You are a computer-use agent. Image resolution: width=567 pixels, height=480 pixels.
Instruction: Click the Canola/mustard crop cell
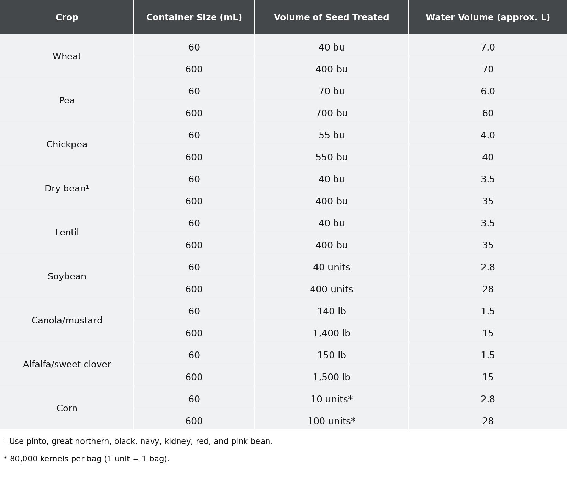(x=67, y=320)
